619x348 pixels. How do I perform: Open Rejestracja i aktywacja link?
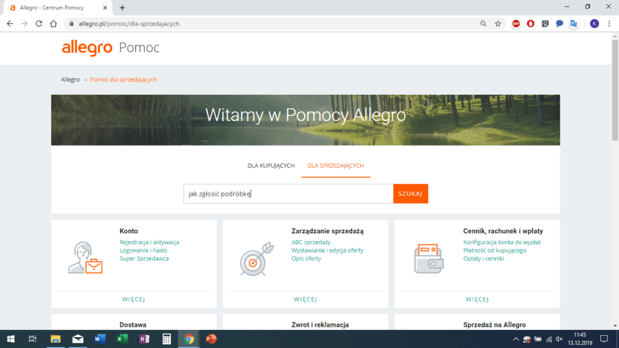point(149,242)
